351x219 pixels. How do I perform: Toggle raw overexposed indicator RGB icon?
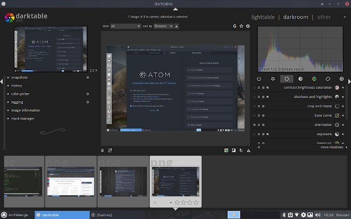point(227,151)
